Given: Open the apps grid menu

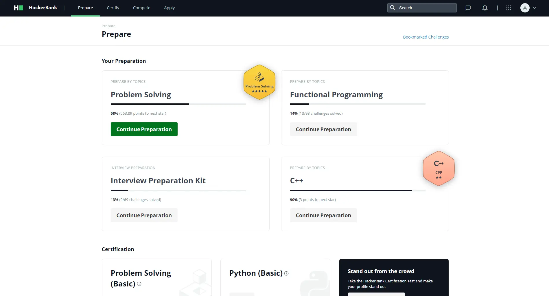Looking at the screenshot, I should pos(509,8).
